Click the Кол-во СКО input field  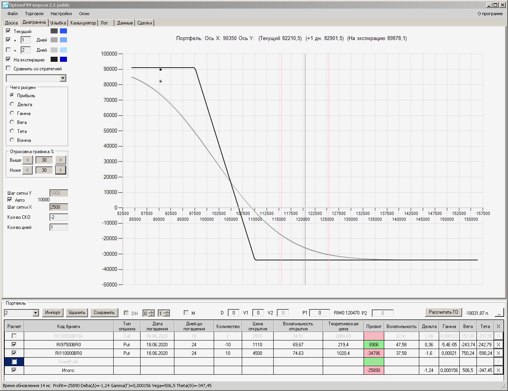click(59, 217)
